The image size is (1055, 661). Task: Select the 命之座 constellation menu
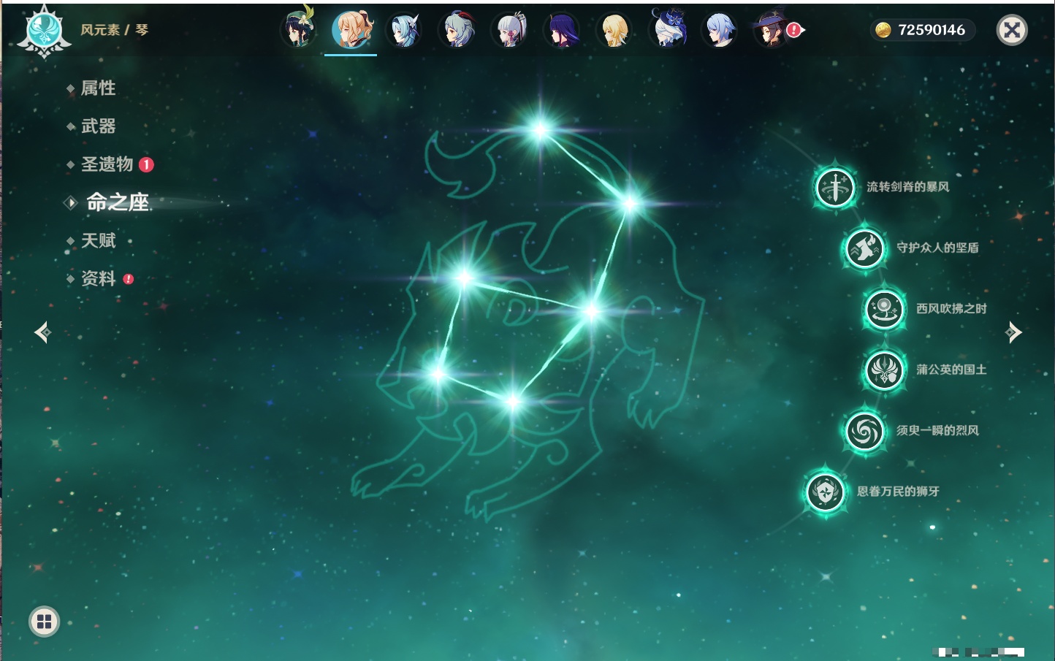[117, 202]
